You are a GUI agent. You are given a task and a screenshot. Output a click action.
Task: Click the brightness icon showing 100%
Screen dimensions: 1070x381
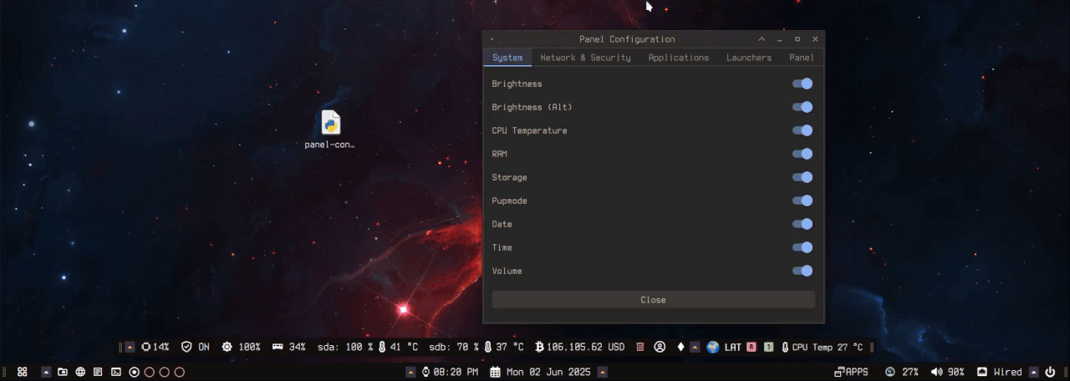point(227,347)
